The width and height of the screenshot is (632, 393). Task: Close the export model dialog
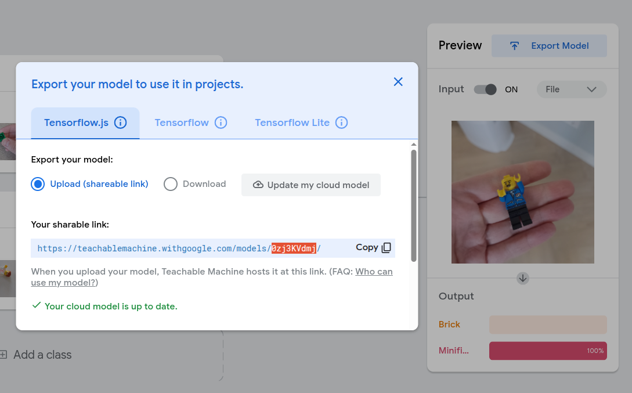398,82
